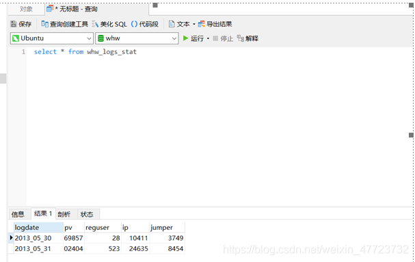Click the Stop (停止) button
The width and height of the screenshot is (415, 262).
pos(223,38)
